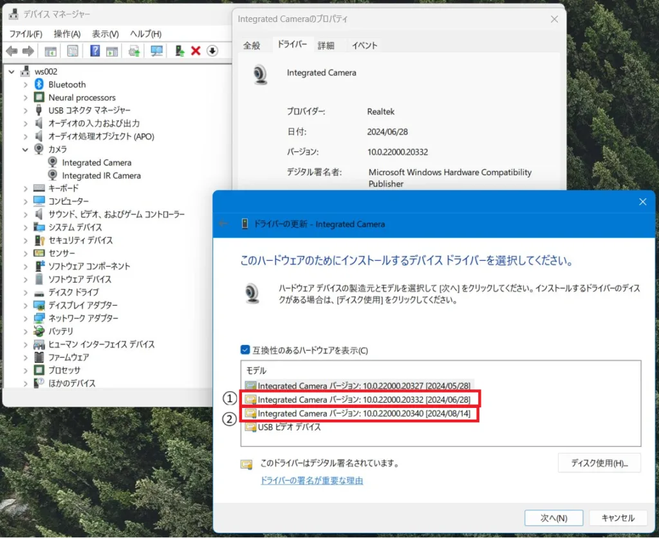Switch to the 詳細 tab
The height and width of the screenshot is (538, 659).
click(326, 45)
